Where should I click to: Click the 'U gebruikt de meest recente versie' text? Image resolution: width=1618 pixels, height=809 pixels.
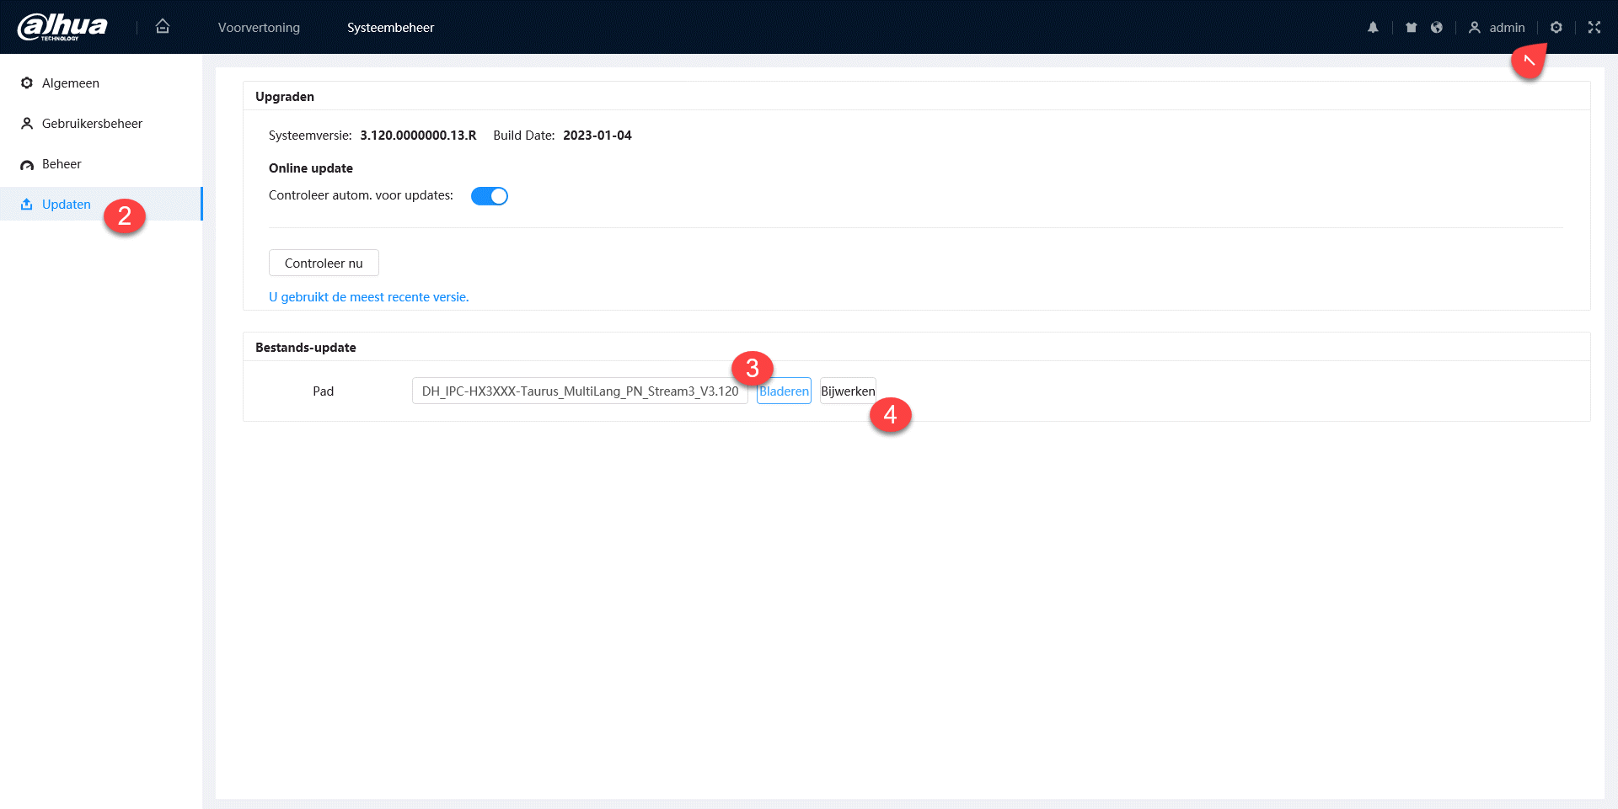click(x=368, y=297)
